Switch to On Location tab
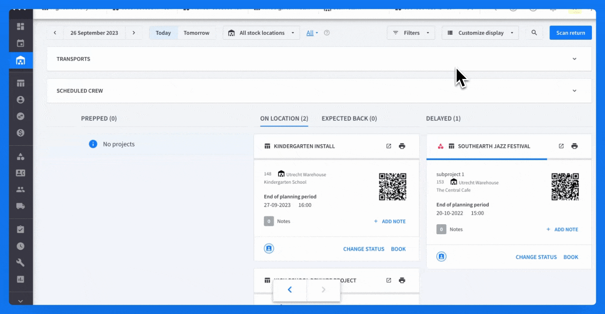Screen dimensions: 605x314 click(x=284, y=118)
